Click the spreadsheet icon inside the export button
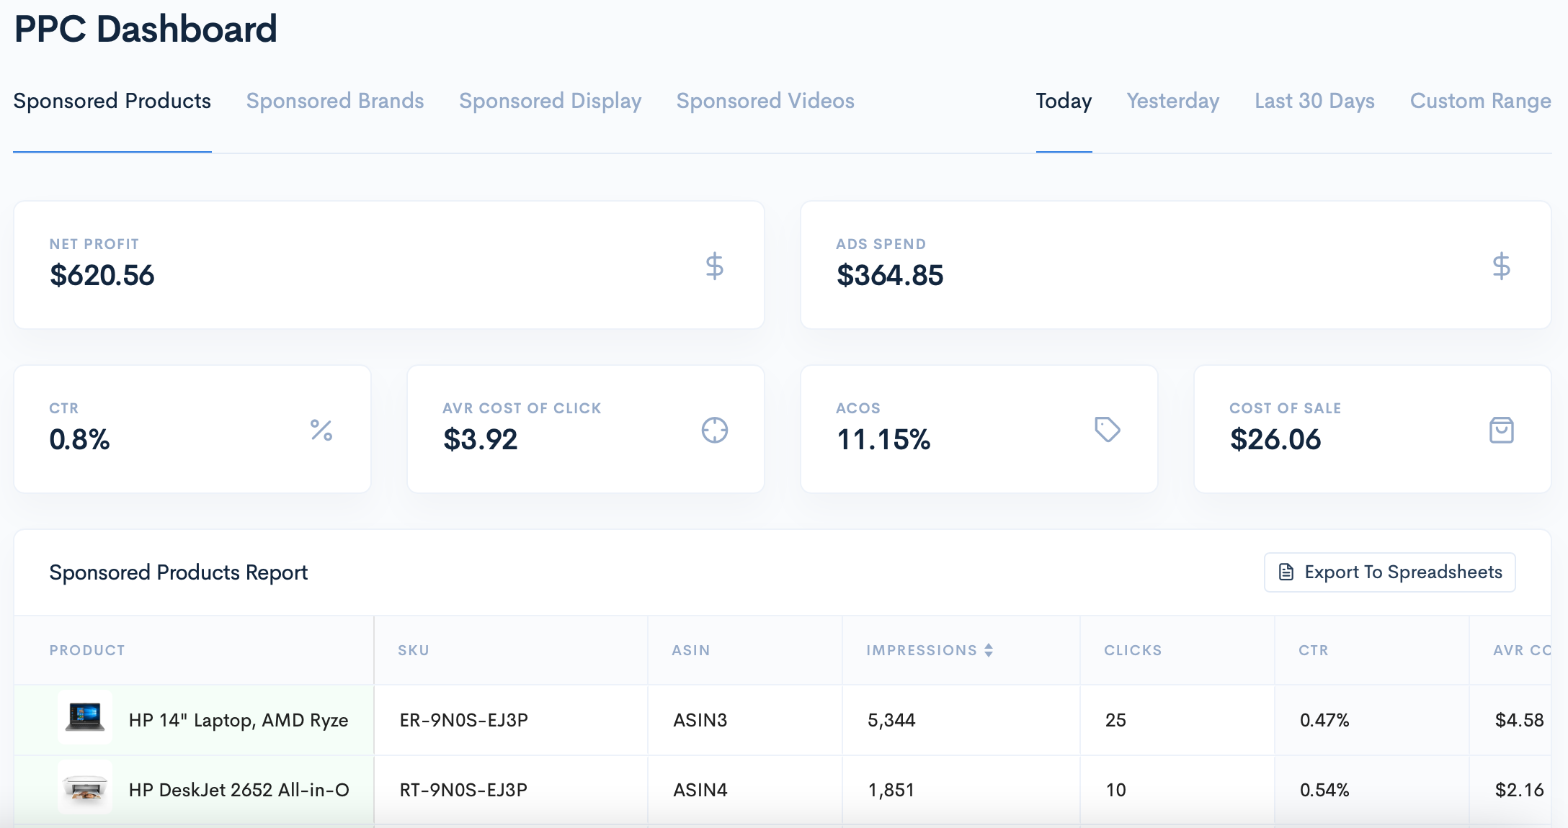The height and width of the screenshot is (828, 1568). point(1286,571)
